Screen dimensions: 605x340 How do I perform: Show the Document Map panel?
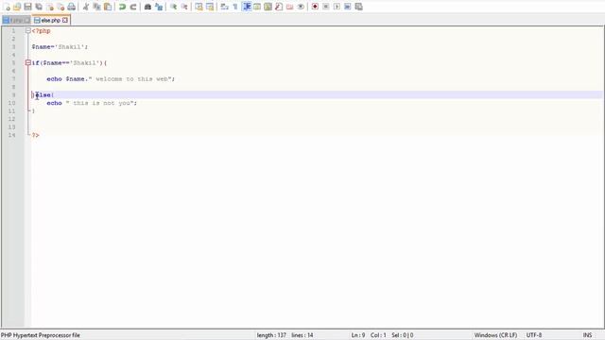(268, 7)
